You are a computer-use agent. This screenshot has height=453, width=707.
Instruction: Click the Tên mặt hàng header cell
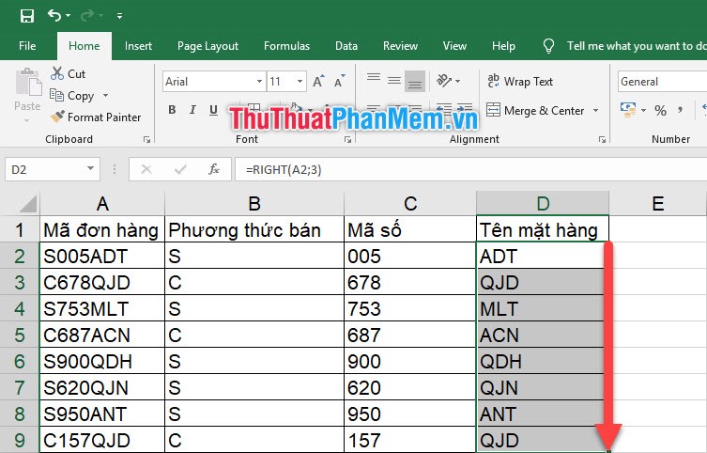(543, 230)
